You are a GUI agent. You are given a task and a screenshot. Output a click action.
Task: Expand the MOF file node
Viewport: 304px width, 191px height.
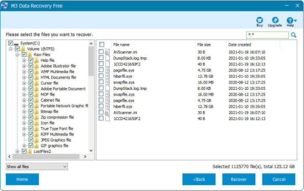coord(24,94)
